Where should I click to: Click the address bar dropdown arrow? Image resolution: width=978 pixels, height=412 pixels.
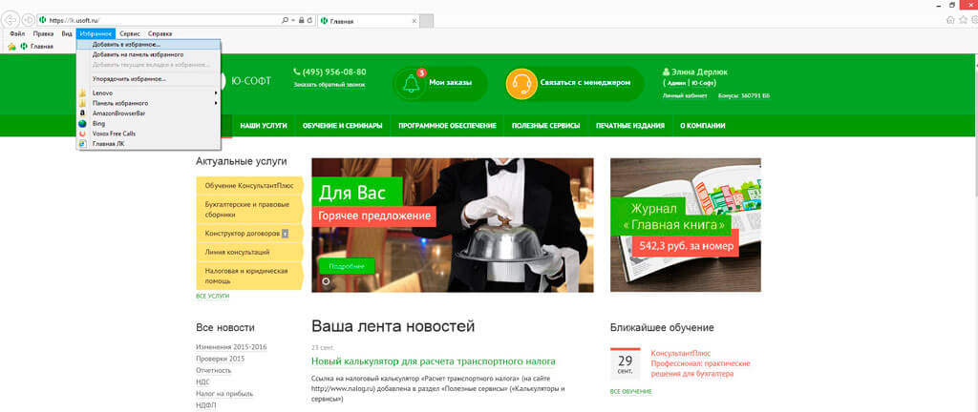point(292,20)
